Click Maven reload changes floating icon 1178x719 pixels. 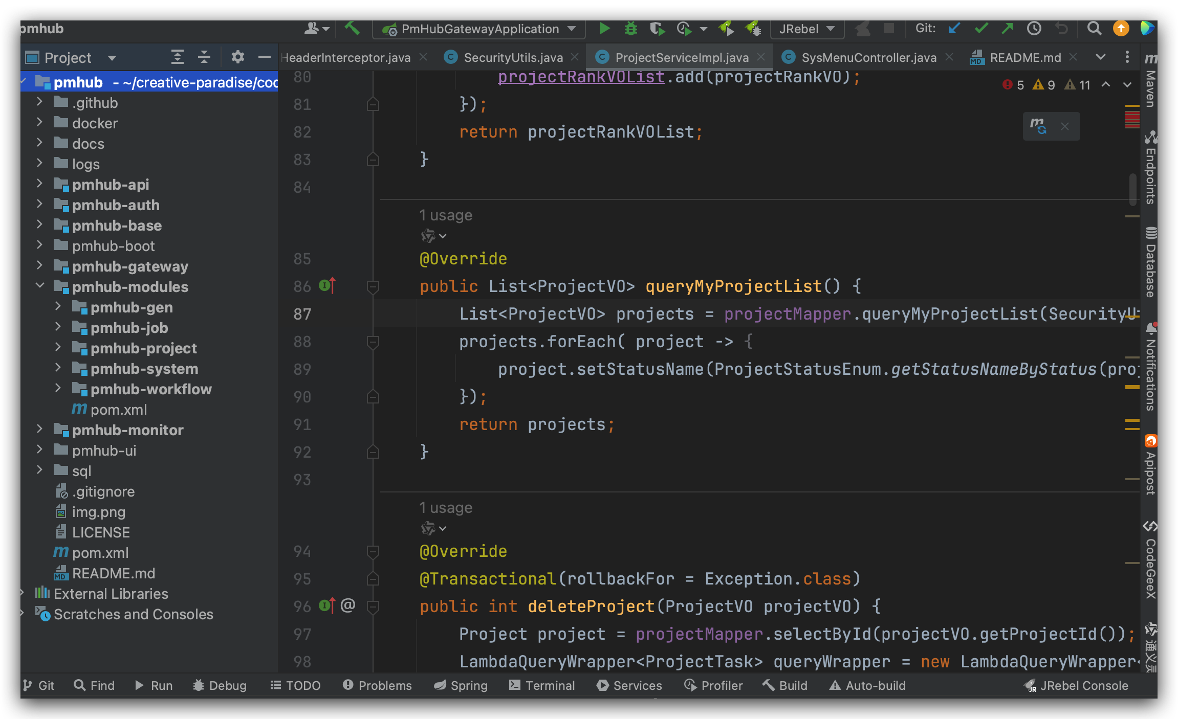coord(1038,126)
